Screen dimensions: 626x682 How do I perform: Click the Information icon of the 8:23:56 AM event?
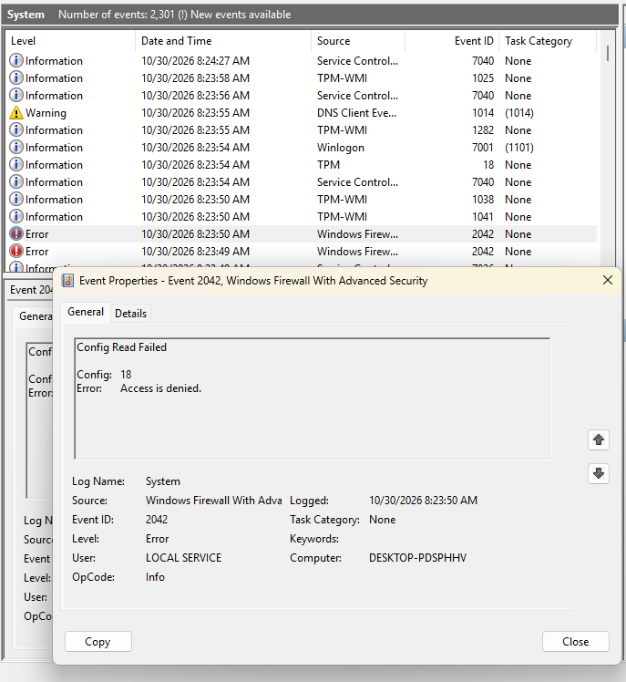click(x=16, y=95)
